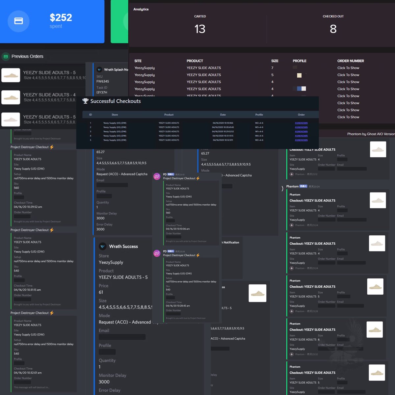Open #UNKNOWN order link for checkout ID 4
This screenshot has height=395, width=395.
[301, 136]
